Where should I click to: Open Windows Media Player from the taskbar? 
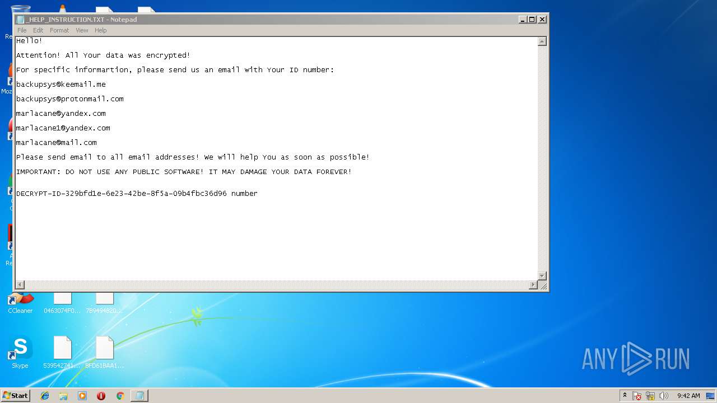pyautogui.click(x=82, y=396)
